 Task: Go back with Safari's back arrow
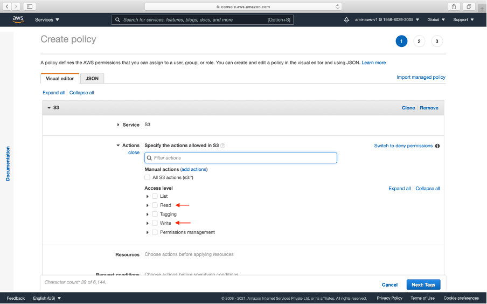click(x=7, y=6)
